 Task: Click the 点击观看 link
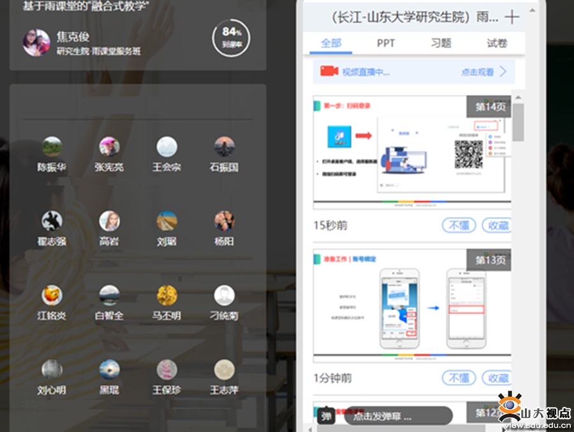click(x=478, y=72)
